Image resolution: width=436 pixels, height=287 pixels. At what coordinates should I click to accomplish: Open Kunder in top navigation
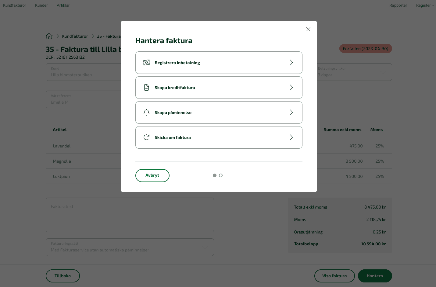pos(41,5)
